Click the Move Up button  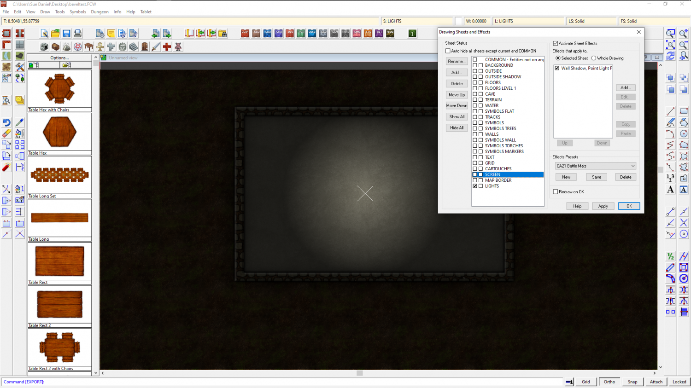(457, 95)
